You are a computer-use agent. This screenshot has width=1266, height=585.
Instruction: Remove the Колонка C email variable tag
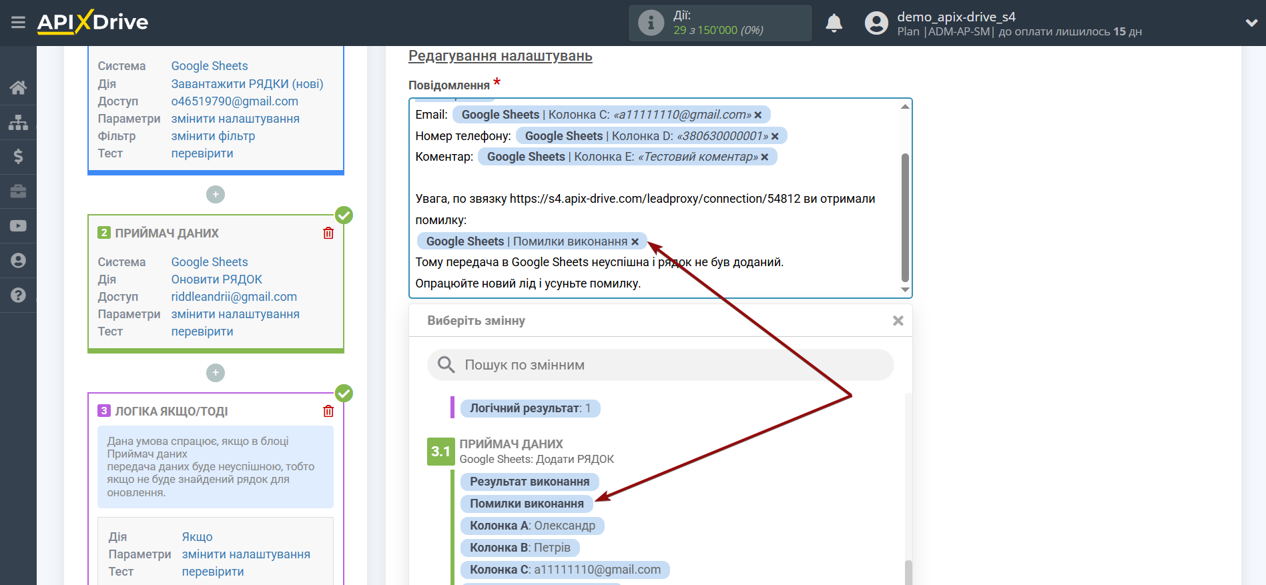pos(758,115)
